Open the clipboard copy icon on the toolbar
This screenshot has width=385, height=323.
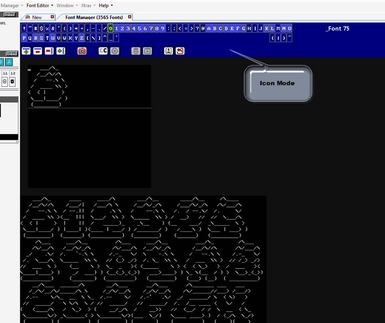pos(82,51)
